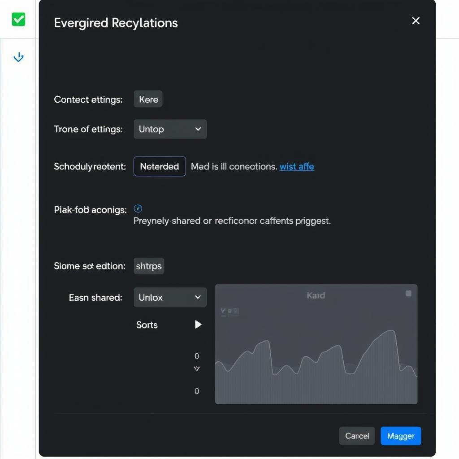This screenshot has width=459, height=459.
Task: Open the info icon beside Piak-fob aconigs
Action: [x=138, y=208]
